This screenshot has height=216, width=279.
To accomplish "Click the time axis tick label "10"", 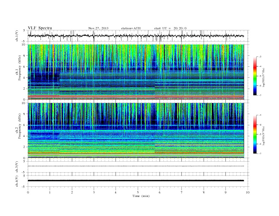I will pos(248,192).
